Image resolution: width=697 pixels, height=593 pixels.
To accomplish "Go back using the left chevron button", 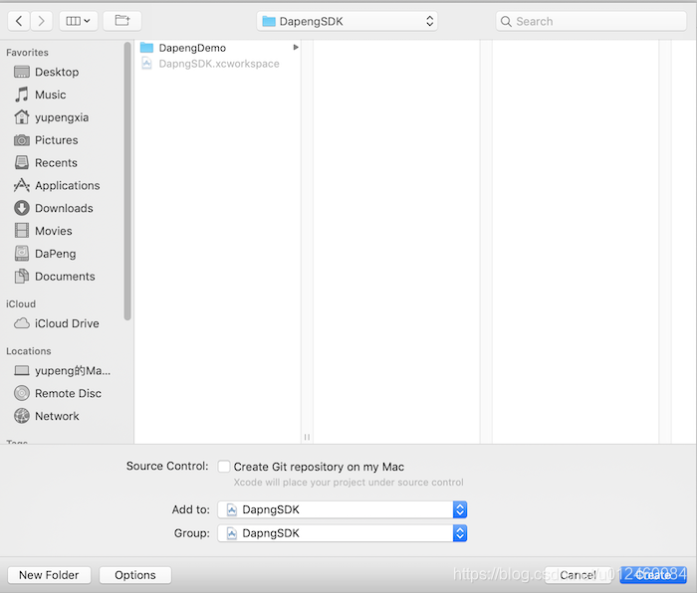I will [x=19, y=21].
